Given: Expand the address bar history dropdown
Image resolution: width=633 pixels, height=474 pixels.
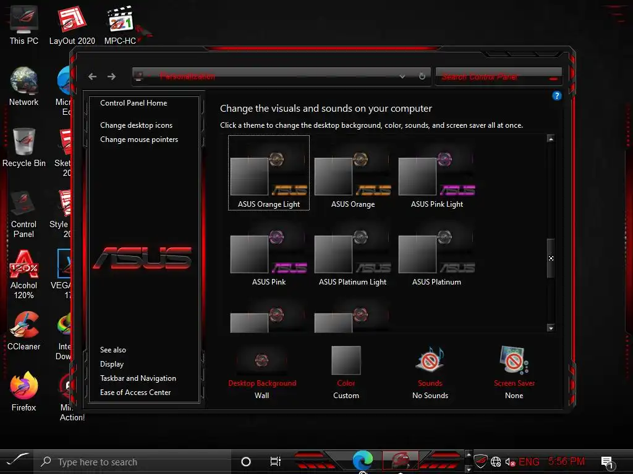Looking at the screenshot, I should point(402,77).
